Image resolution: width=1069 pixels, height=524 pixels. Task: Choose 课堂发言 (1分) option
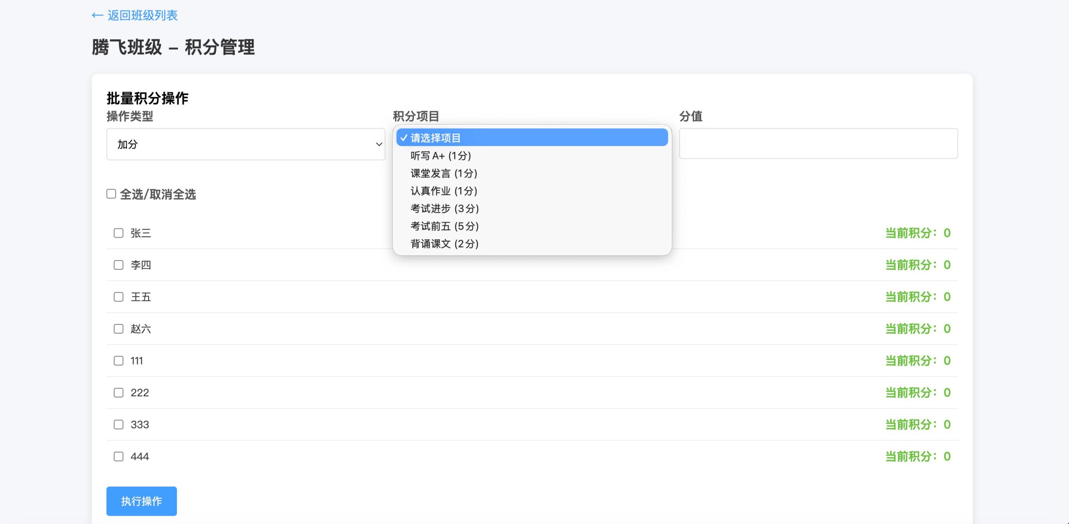point(532,173)
